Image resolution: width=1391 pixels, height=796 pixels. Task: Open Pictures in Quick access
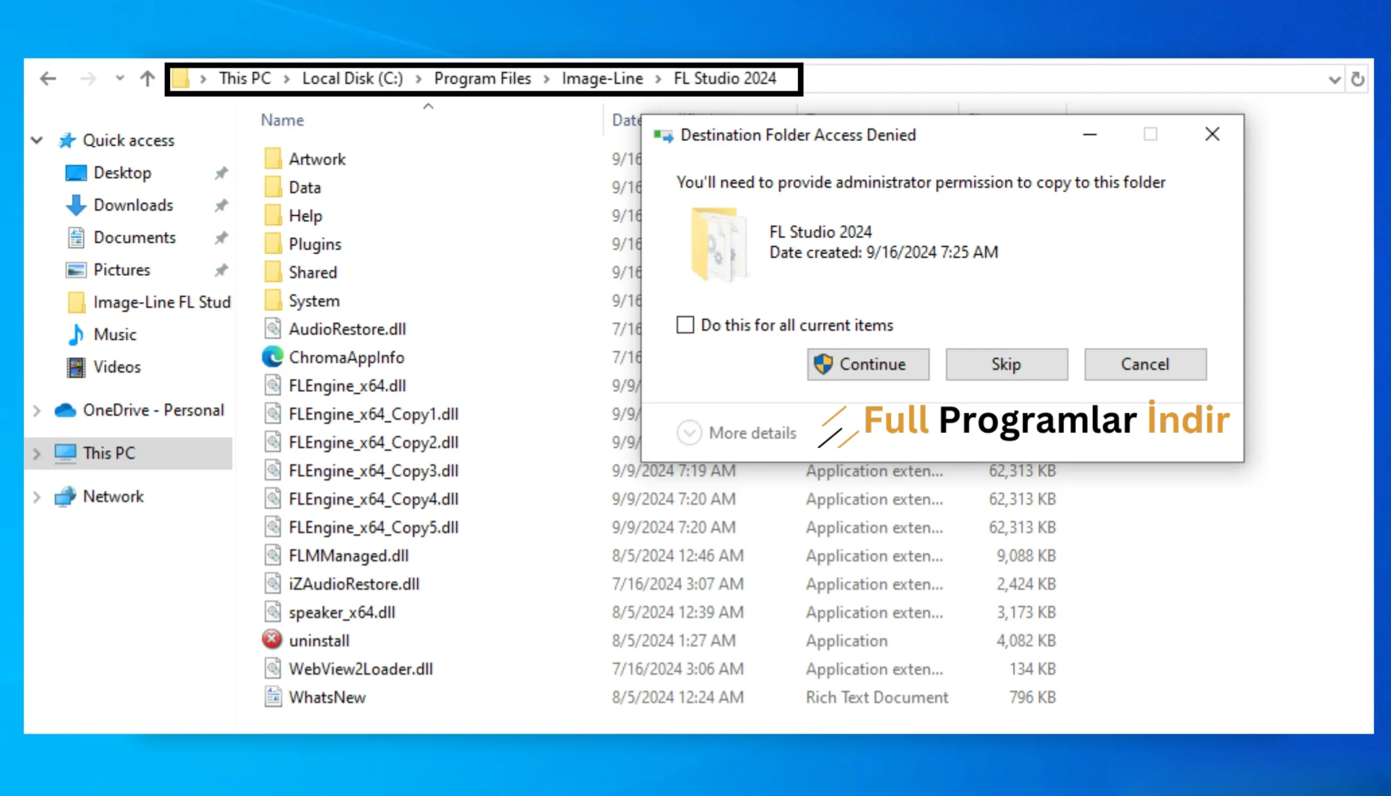(x=122, y=269)
